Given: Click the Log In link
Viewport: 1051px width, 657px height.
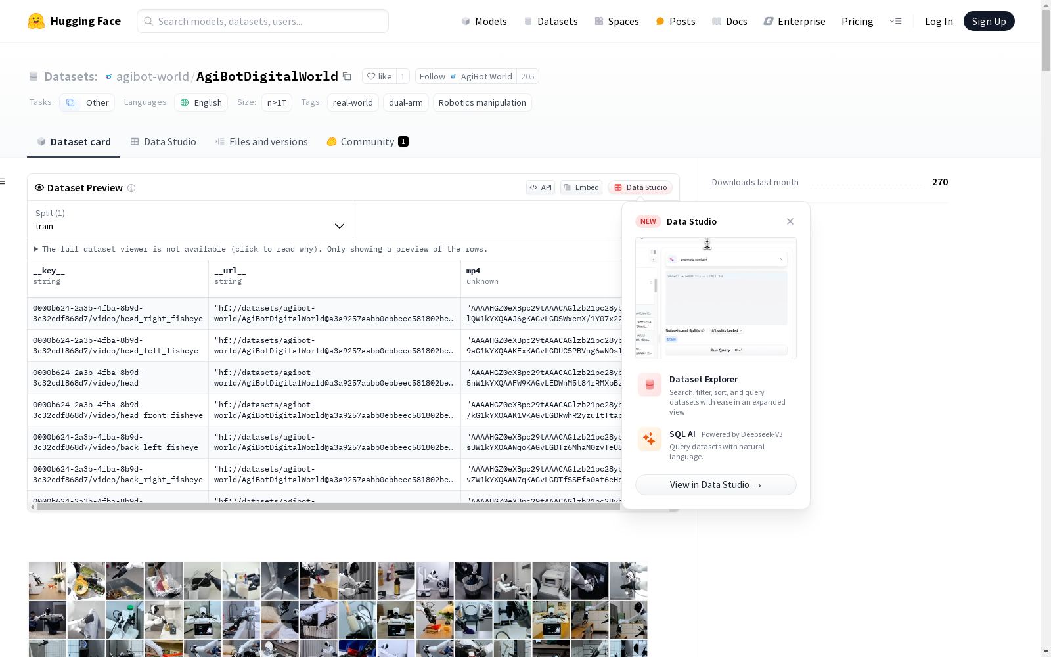Looking at the screenshot, I should pyautogui.click(x=939, y=21).
